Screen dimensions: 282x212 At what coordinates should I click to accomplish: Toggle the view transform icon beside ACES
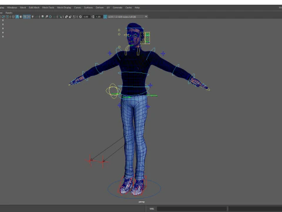(105, 16)
